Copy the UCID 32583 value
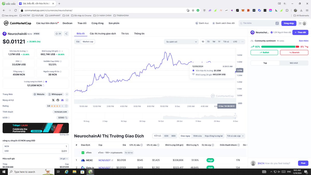 pyautogui.click(x=66, y=118)
